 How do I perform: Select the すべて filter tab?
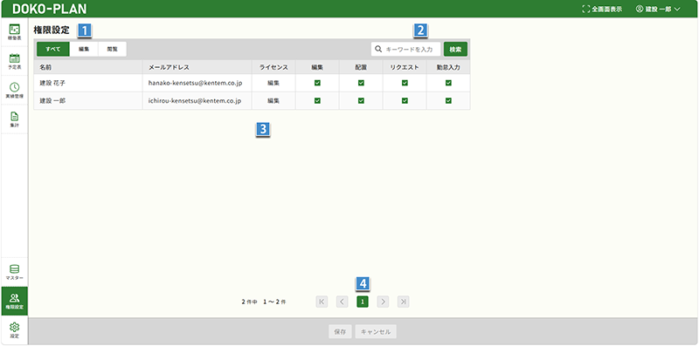[x=53, y=49]
